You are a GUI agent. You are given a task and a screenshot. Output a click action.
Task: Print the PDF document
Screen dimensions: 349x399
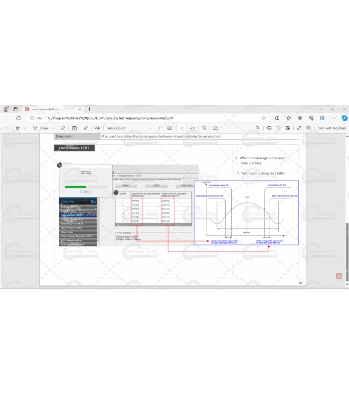coord(269,128)
